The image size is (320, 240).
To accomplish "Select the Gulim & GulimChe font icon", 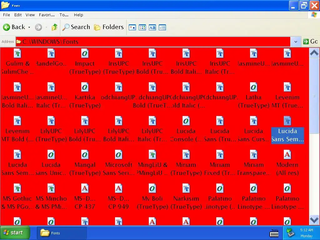I will coord(17,54).
